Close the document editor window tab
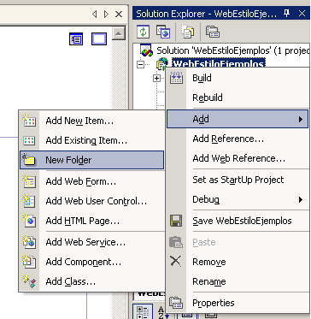The width and height of the screenshot is (311, 319). coord(119,14)
